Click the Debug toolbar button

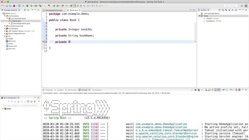(x=31, y=6)
